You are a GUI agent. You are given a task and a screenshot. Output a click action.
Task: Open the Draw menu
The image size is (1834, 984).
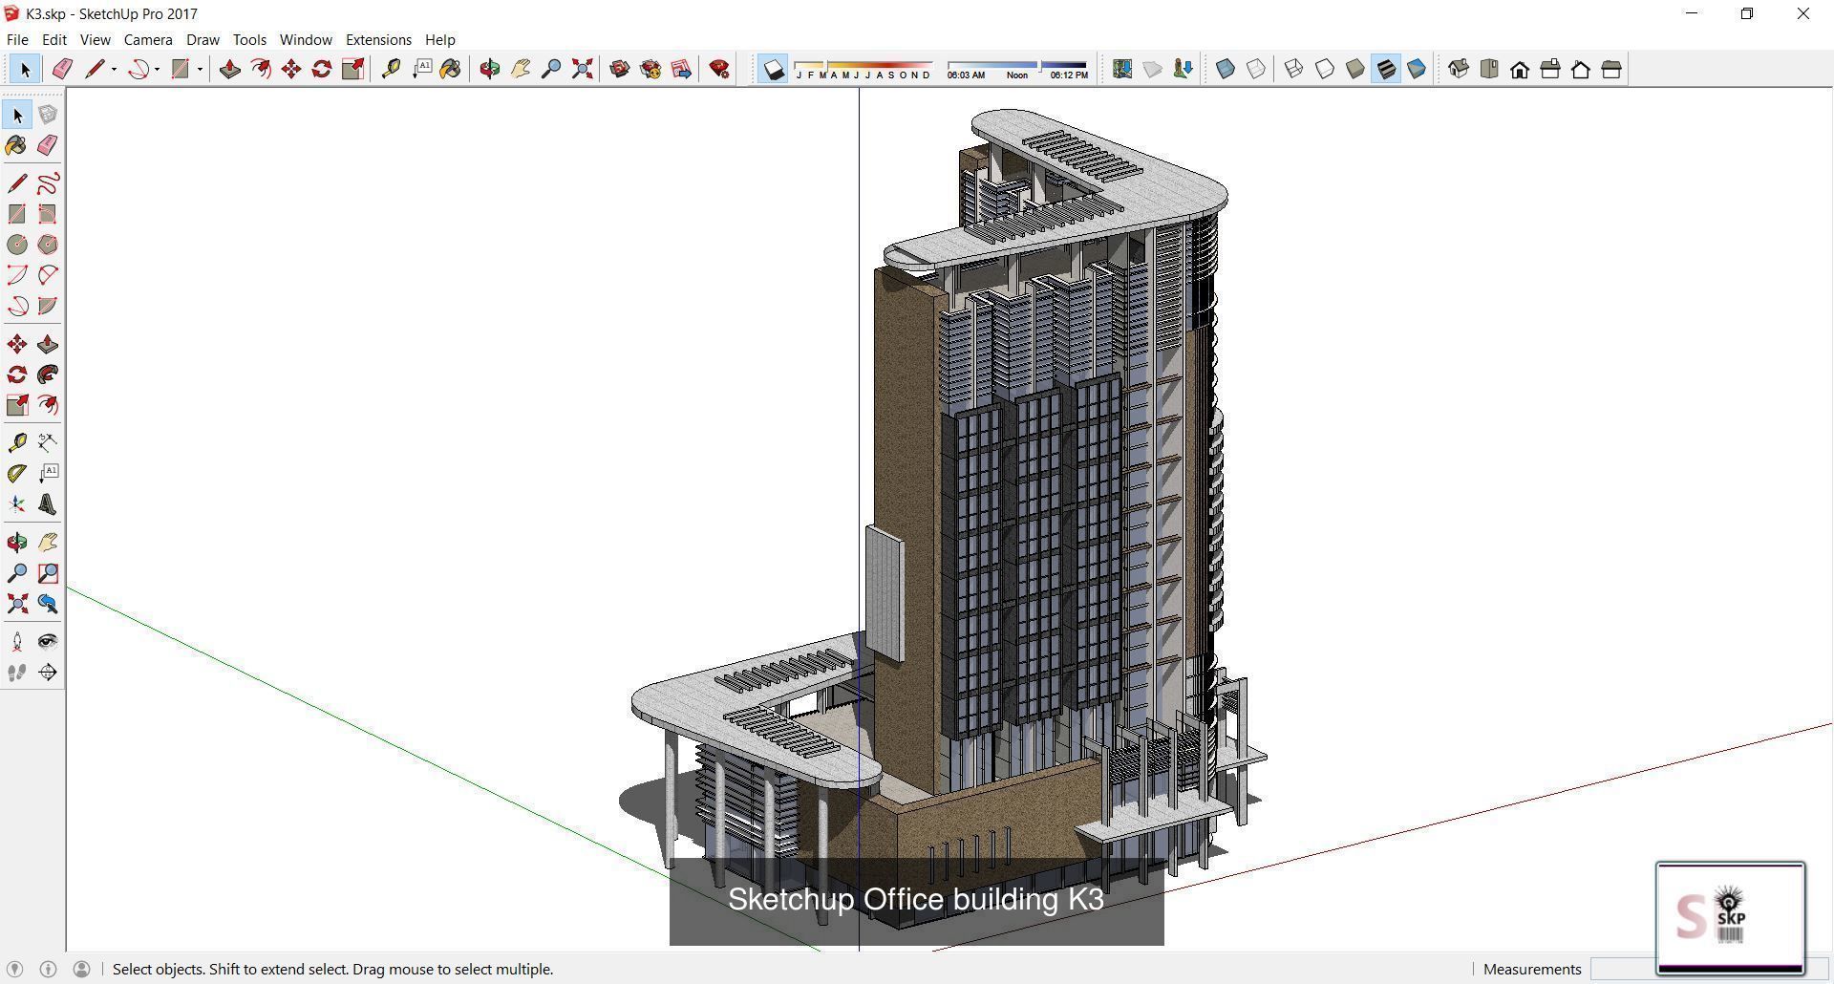203,39
